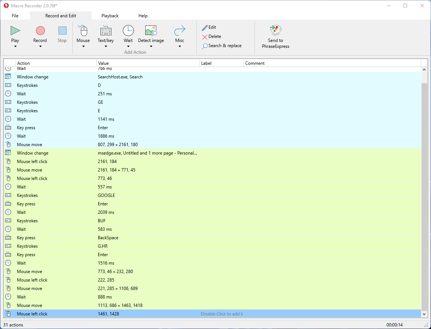Click the Edit pencil icon
Viewport: 431px width, 329px height.
point(205,28)
